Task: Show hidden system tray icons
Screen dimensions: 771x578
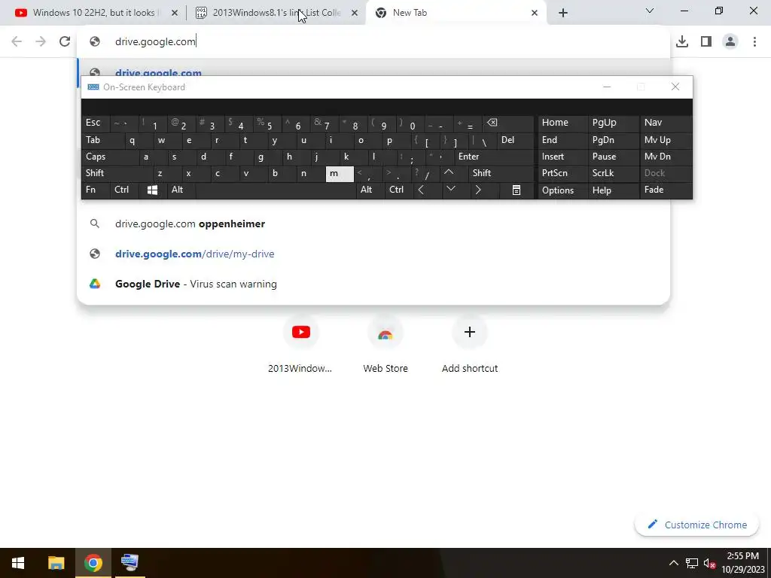Action: [674, 563]
